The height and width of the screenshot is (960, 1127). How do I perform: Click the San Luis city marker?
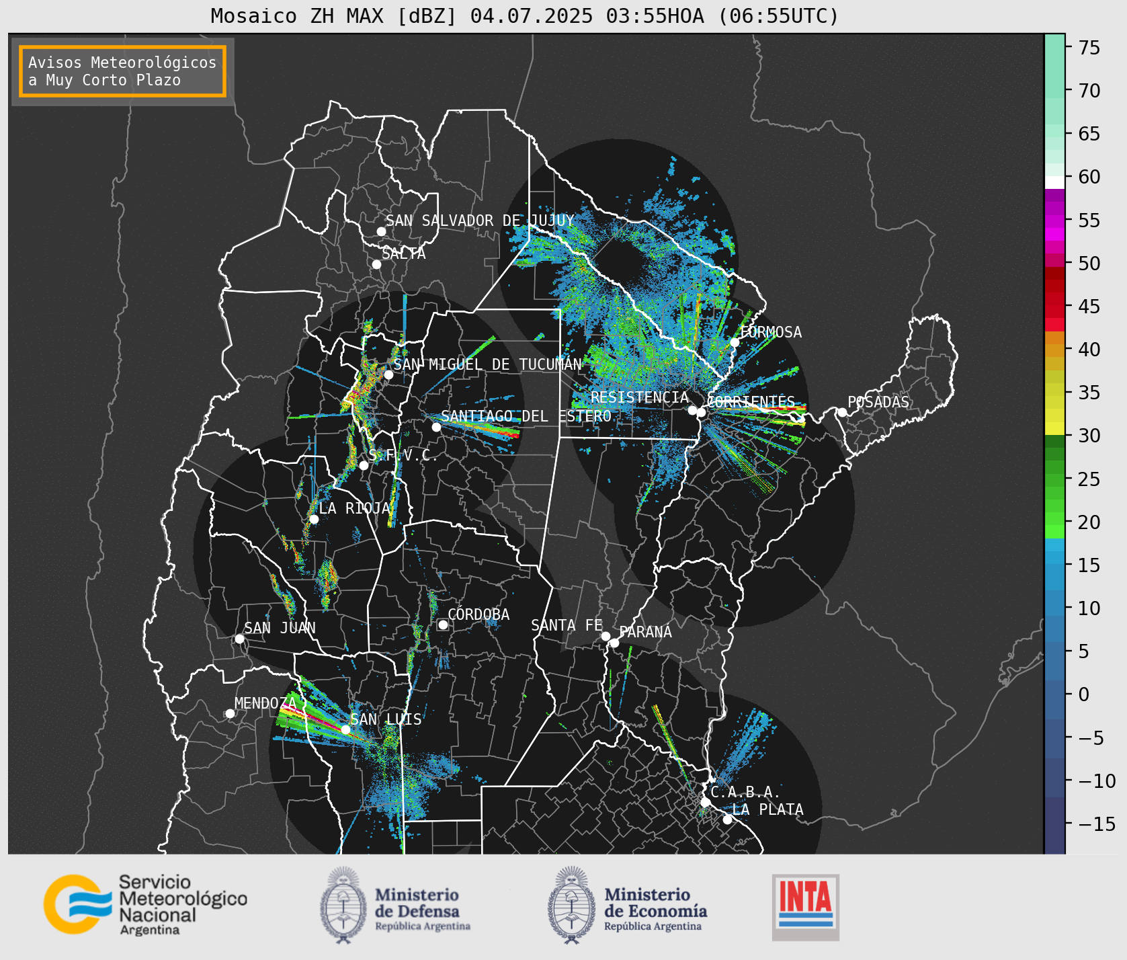[x=345, y=729]
